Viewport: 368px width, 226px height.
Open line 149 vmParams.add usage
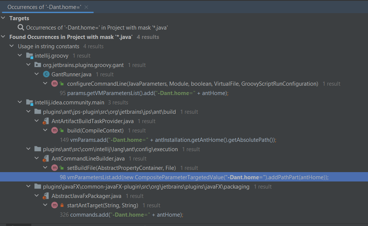pyautogui.click(x=168, y=140)
